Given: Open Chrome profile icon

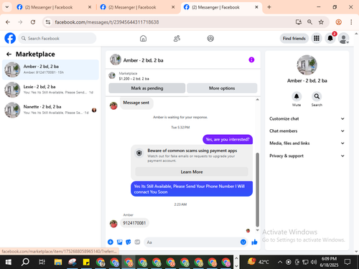Looking at the screenshot, I should [x=338, y=22].
